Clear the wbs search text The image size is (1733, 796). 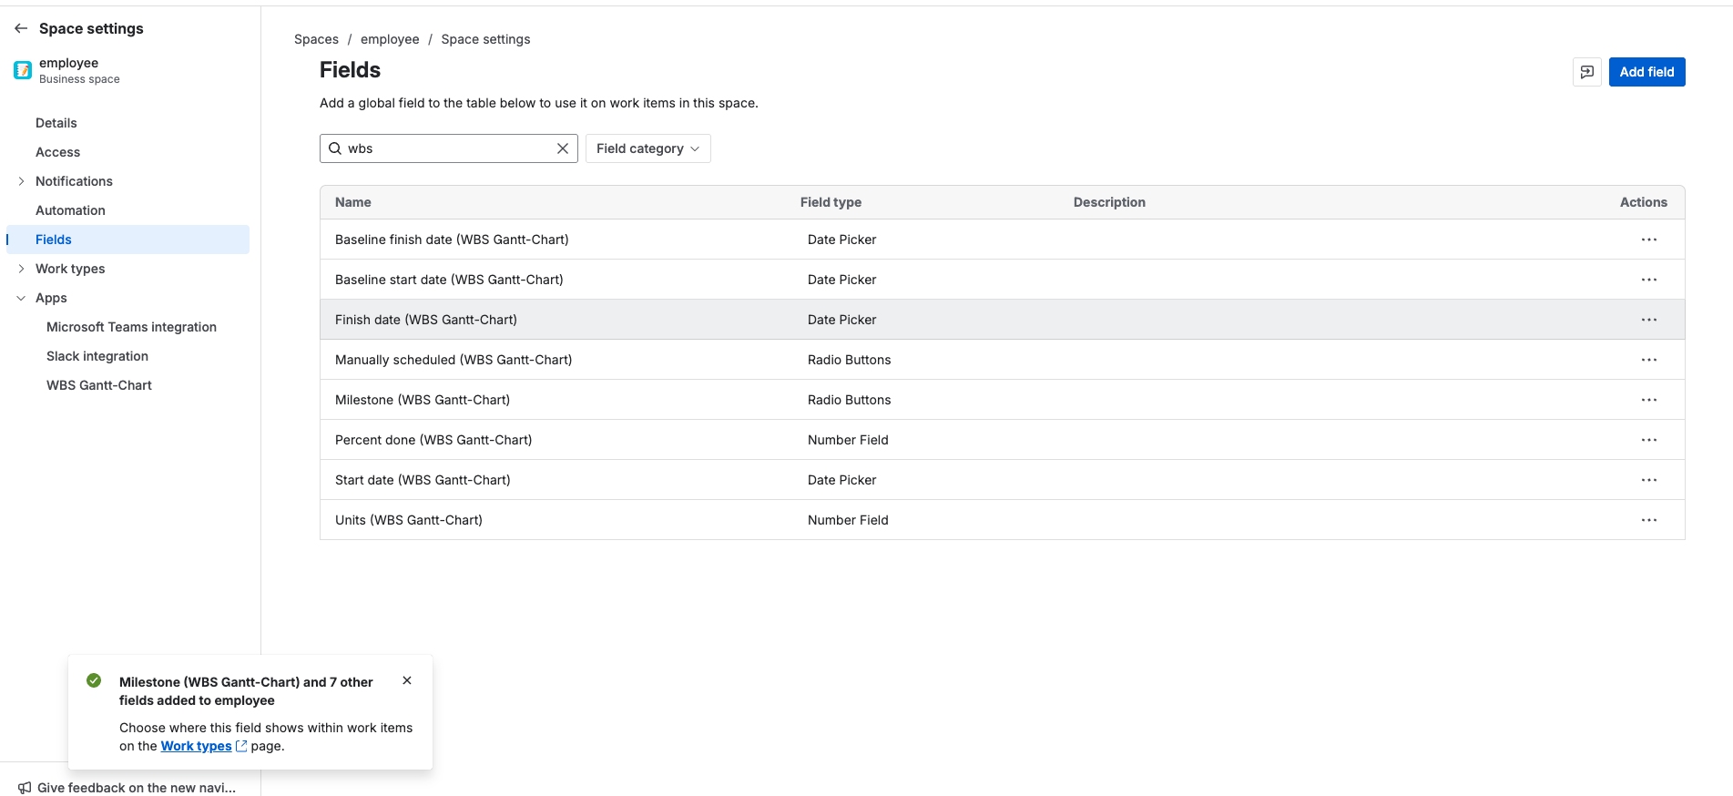click(563, 148)
